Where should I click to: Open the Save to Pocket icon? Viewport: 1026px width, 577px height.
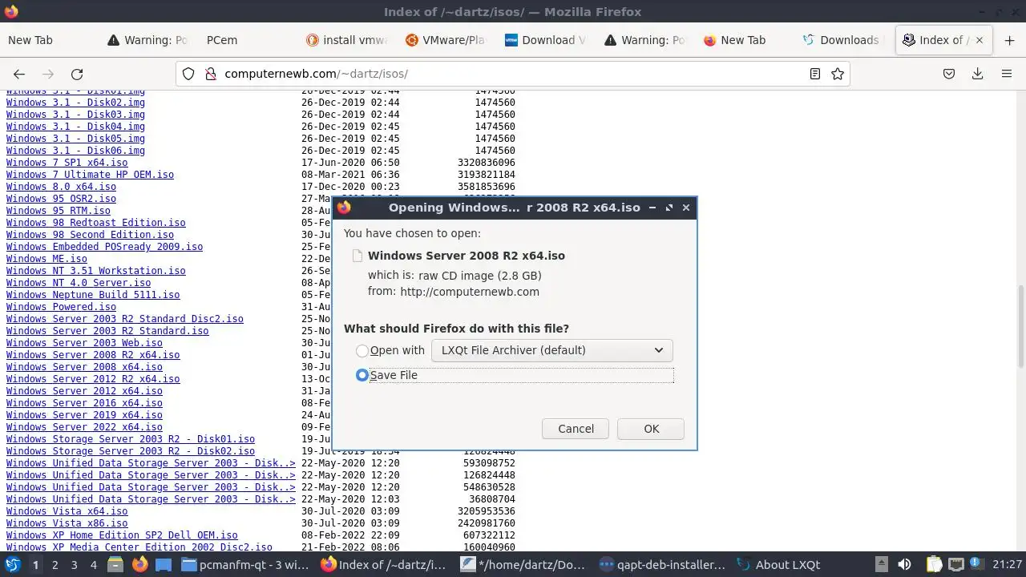click(x=949, y=74)
